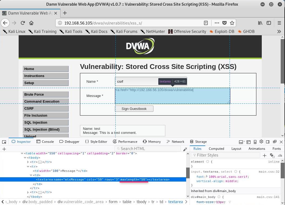Toggle pseudo-class panel icon
Viewport: 285px width, 205px height.
[x=272, y=155]
